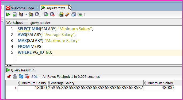Click the MEPS table name on line 4

pos(36,47)
